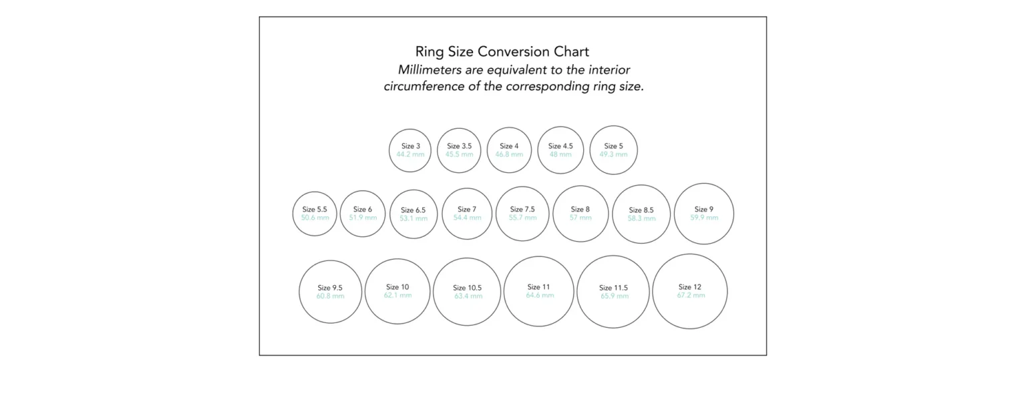The width and height of the screenshot is (1026, 418).
Task: Click the Ring Size Conversion Chart title
Action: click(502, 51)
